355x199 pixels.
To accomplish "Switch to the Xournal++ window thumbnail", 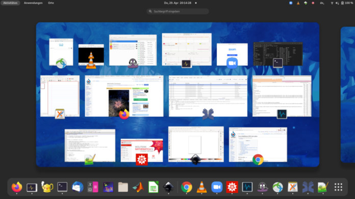I will tap(60, 96).
